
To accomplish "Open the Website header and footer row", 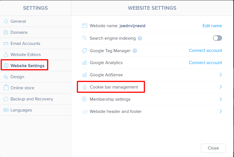I will coord(152,112).
